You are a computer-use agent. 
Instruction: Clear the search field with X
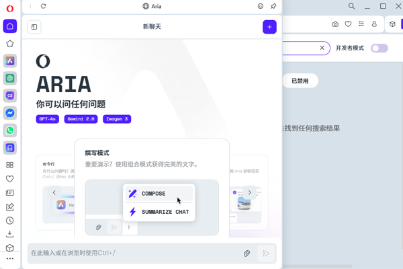point(322,48)
